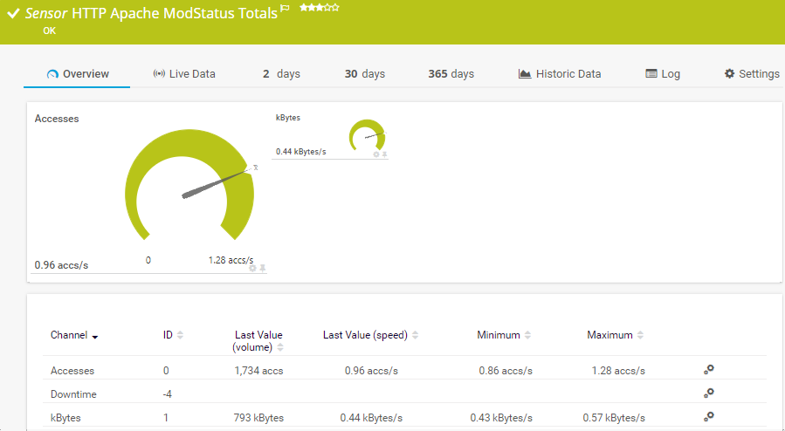Viewport: 785px width, 431px height.
Task: Click pin icon under kBytes gauge
Action: (384, 154)
